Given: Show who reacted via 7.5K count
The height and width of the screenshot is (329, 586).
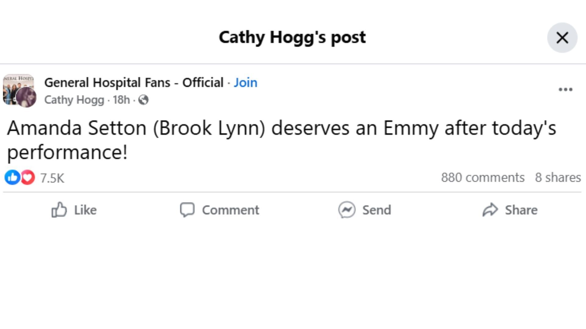Looking at the screenshot, I should click(x=52, y=178).
